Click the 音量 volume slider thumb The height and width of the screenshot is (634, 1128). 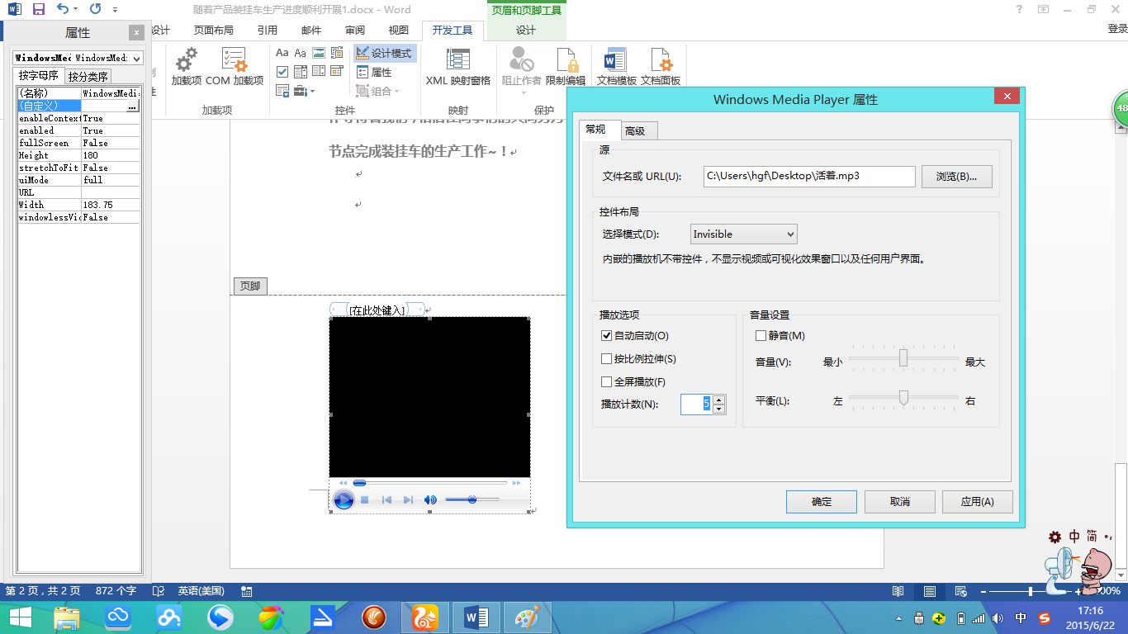[x=903, y=357]
